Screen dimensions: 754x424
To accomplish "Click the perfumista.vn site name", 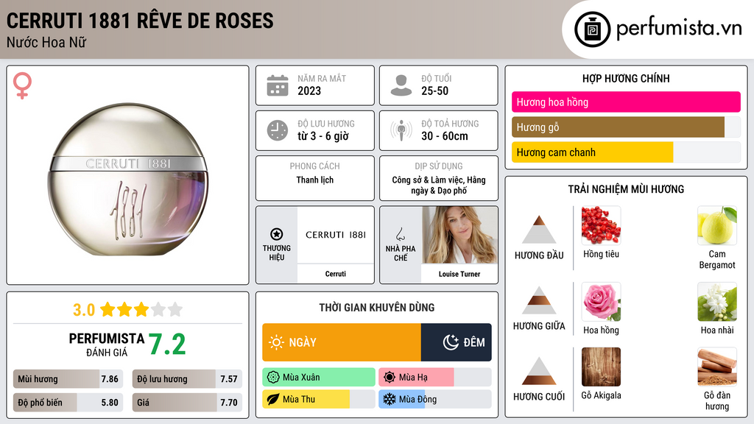I will coord(678,29).
